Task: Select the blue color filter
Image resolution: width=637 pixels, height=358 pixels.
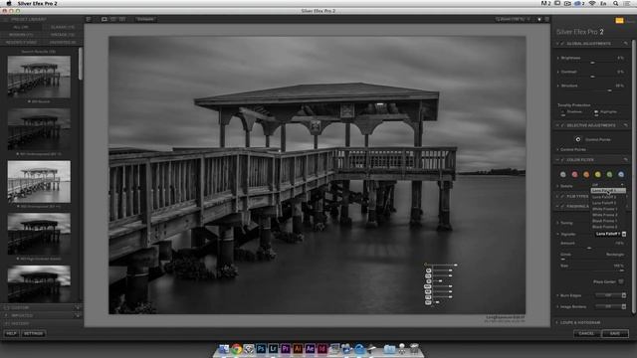Action: pyautogui.click(x=621, y=175)
